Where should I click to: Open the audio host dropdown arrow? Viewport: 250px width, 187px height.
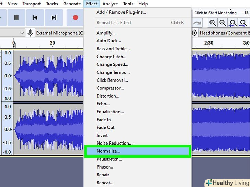tap(22, 33)
